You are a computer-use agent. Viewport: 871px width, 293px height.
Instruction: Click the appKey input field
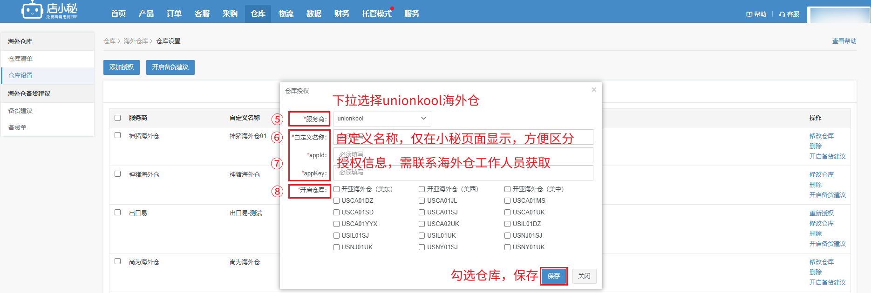(x=463, y=173)
